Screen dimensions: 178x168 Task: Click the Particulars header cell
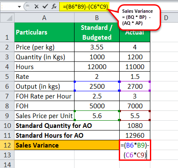[44, 32]
